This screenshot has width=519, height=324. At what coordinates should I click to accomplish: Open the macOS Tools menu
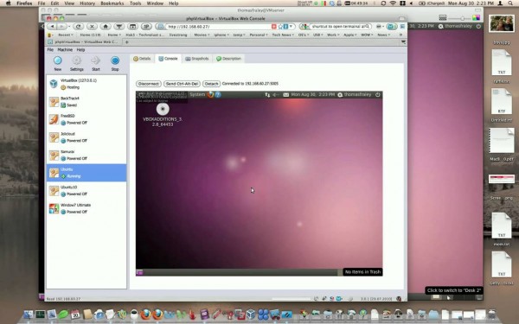[136, 3]
